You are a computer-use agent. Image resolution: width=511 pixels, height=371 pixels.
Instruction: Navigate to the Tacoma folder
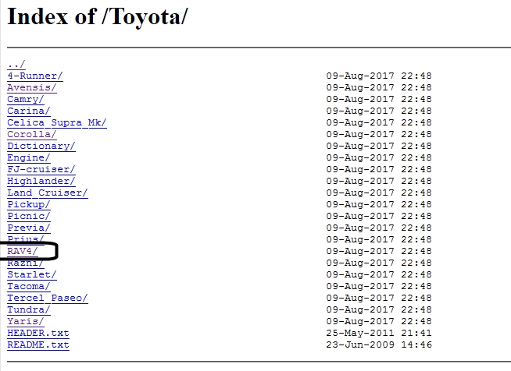coord(28,286)
